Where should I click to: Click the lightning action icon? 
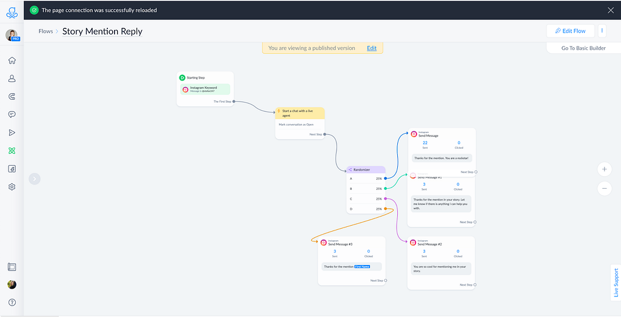coord(279,111)
